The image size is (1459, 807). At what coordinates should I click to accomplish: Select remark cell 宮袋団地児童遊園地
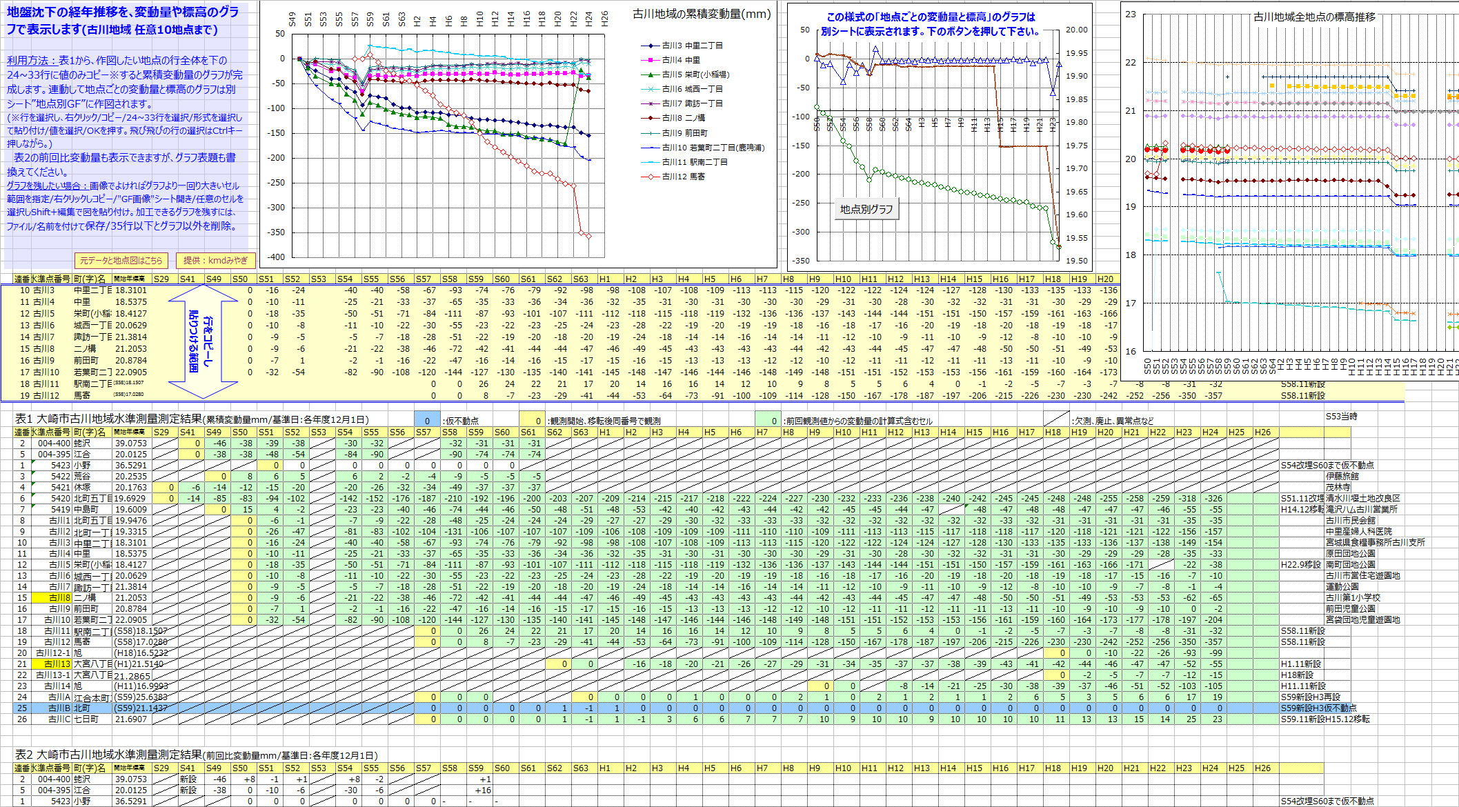[x=1362, y=619]
